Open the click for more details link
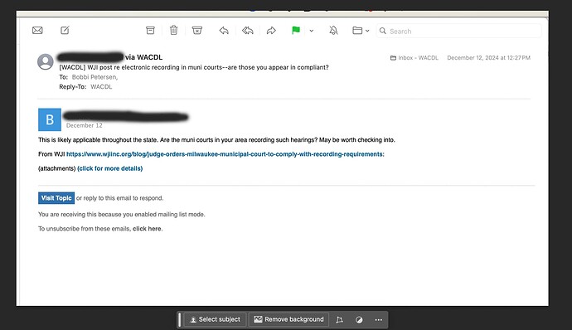This screenshot has height=330, width=572. [x=109, y=168]
